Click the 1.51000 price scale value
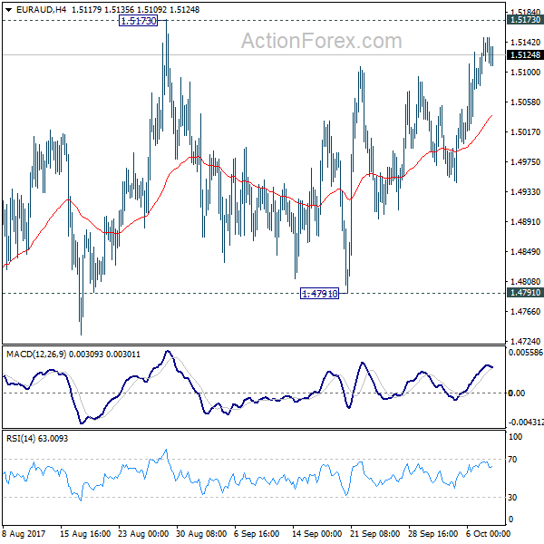The height and width of the screenshot is (544, 544). [525, 73]
